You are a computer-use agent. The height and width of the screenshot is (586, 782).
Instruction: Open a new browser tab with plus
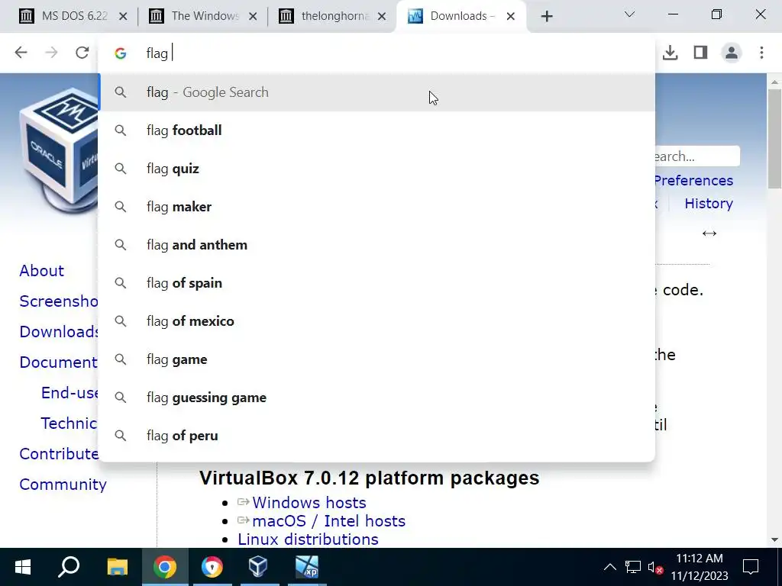[x=547, y=17]
